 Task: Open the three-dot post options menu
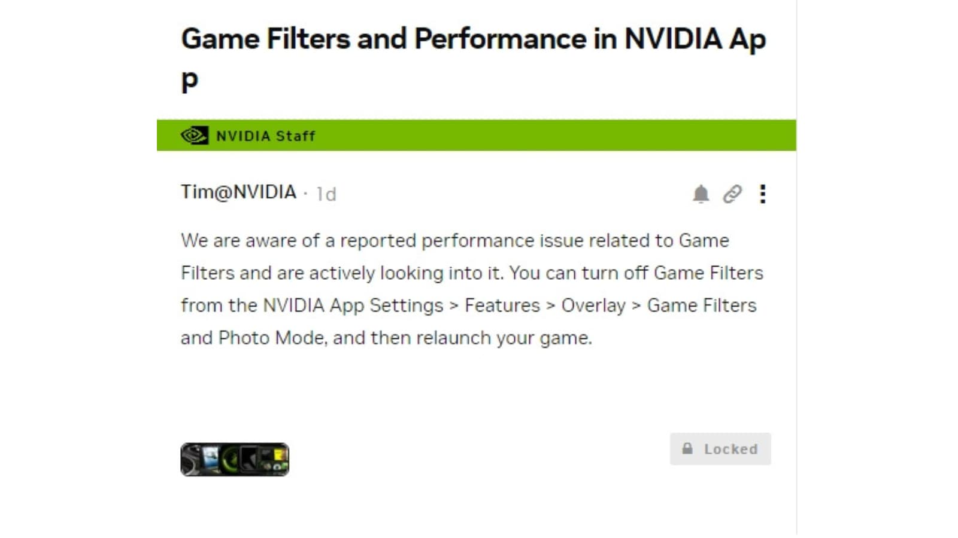click(762, 194)
